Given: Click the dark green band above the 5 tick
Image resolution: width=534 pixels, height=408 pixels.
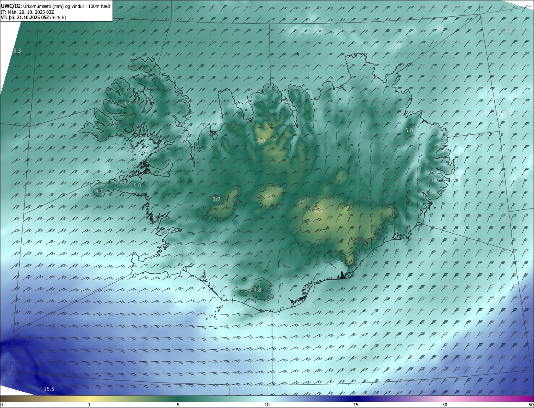Looking at the screenshot, I should coord(178,398).
